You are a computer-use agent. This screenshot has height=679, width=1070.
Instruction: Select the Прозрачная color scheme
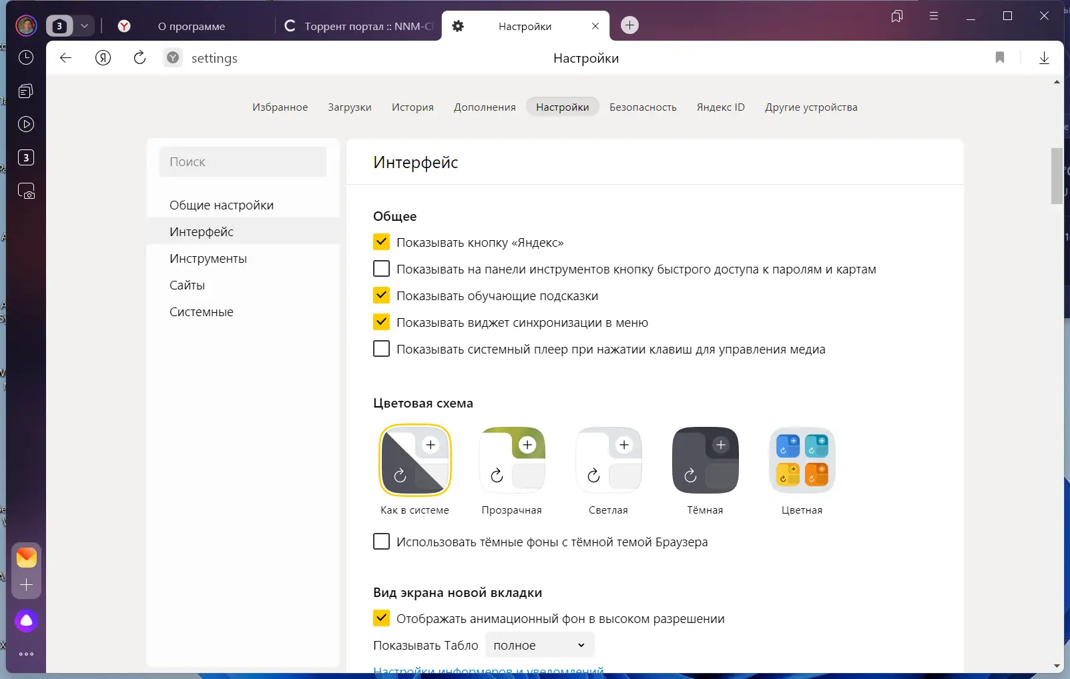512,460
